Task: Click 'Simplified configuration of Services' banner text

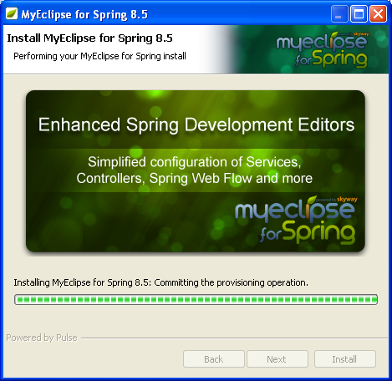Action: tap(195, 162)
